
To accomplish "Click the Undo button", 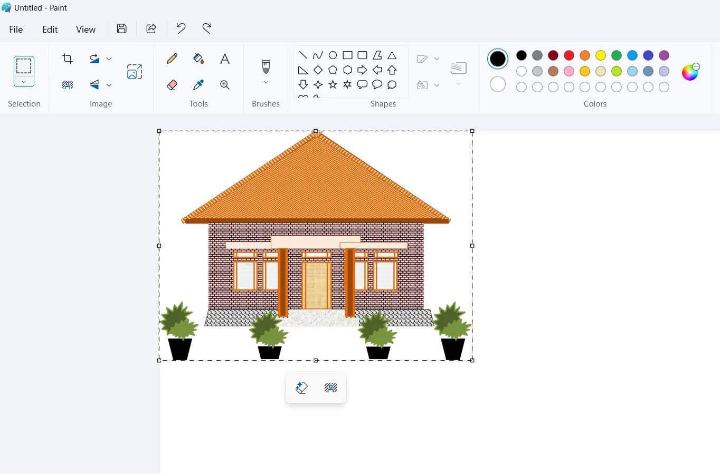I will 181,28.
